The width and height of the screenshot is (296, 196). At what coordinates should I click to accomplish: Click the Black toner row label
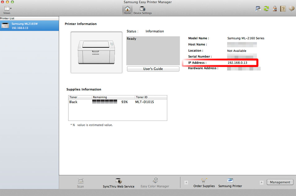[73, 102]
